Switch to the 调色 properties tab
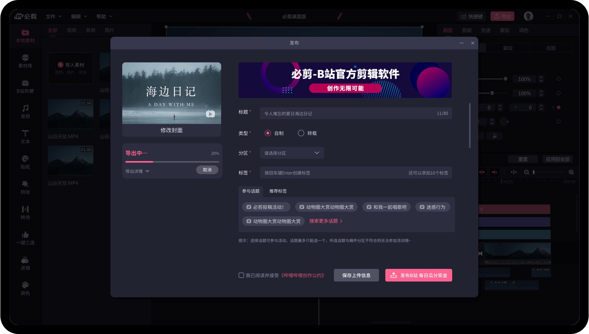This screenshot has width=589, height=334. click(x=524, y=30)
